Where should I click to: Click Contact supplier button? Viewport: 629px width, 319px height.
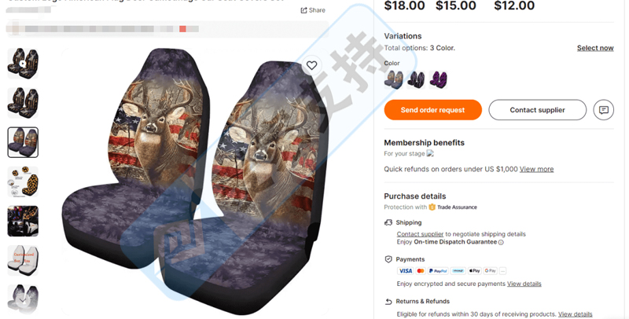537,110
